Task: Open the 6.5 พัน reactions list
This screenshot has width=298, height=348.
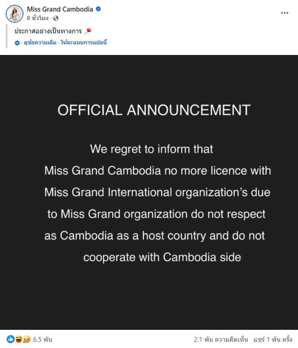Action: tap(43, 340)
